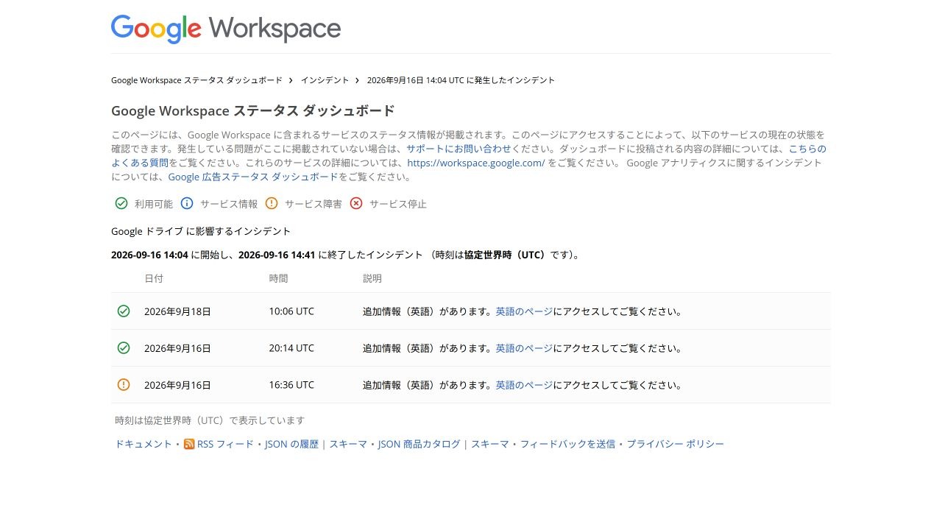Go to the インシデント breadcrumb

tap(325, 79)
